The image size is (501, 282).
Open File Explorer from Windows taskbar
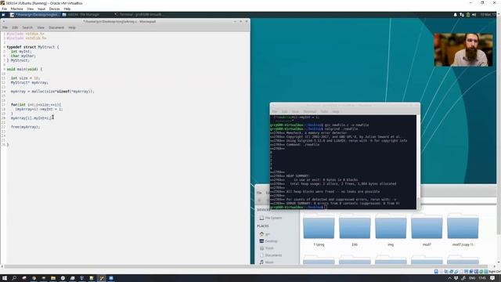pyautogui.click(x=53, y=278)
